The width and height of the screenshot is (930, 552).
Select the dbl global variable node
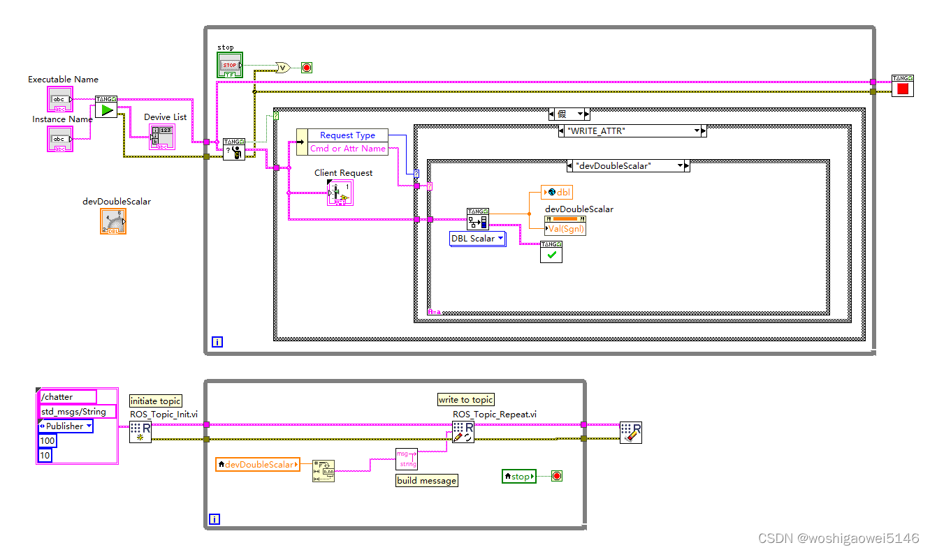557,192
